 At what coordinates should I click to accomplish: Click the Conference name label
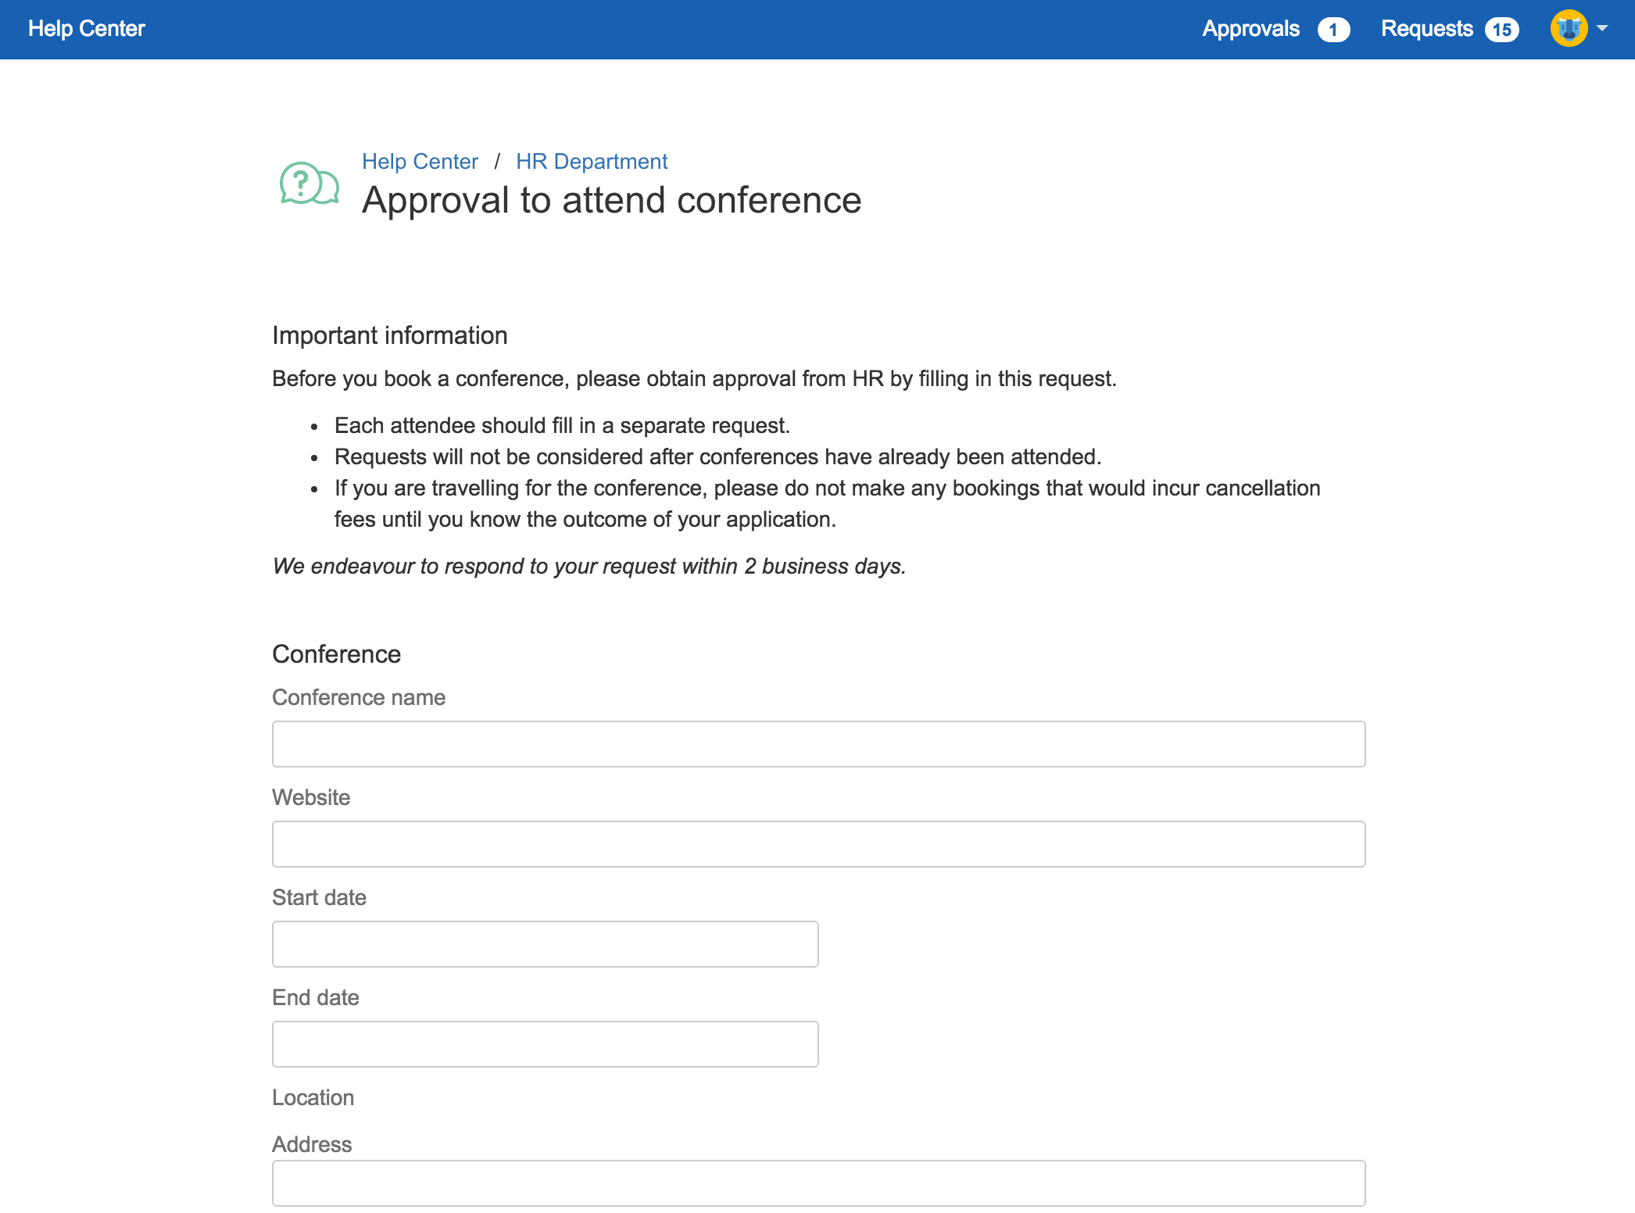click(359, 697)
